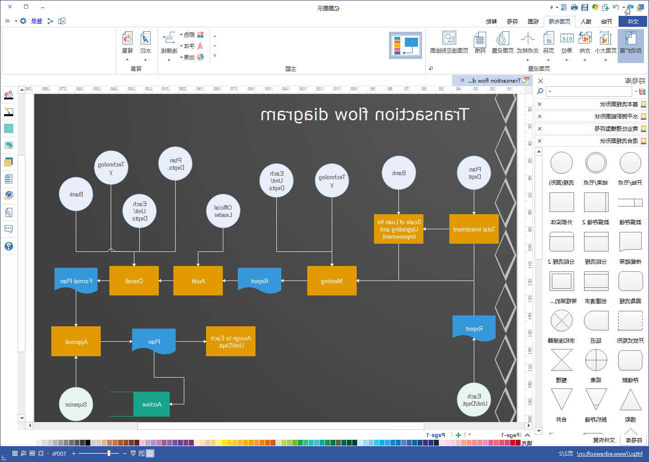This screenshot has width=649, height=462.
Task: Click the 连接线 connector style icon
Action: coord(169,38)
